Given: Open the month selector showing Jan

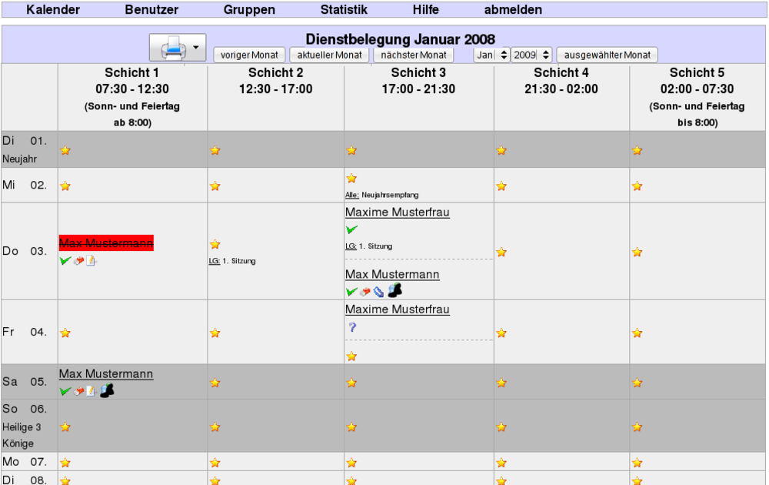Looking at the screenshot, I should [x=492, y=55].
